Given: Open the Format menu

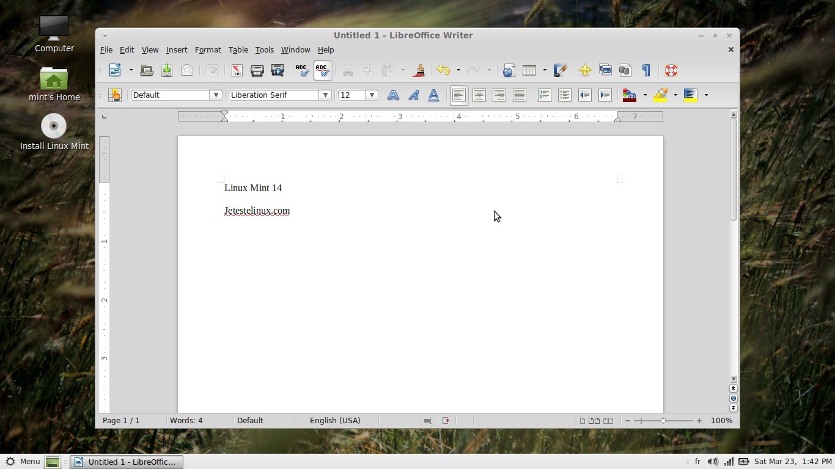Looking at the screenshot, I should [x=208, y=49].
